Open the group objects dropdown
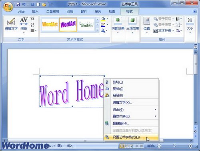The height and width of the screenshot is (151, 200). 179,25
